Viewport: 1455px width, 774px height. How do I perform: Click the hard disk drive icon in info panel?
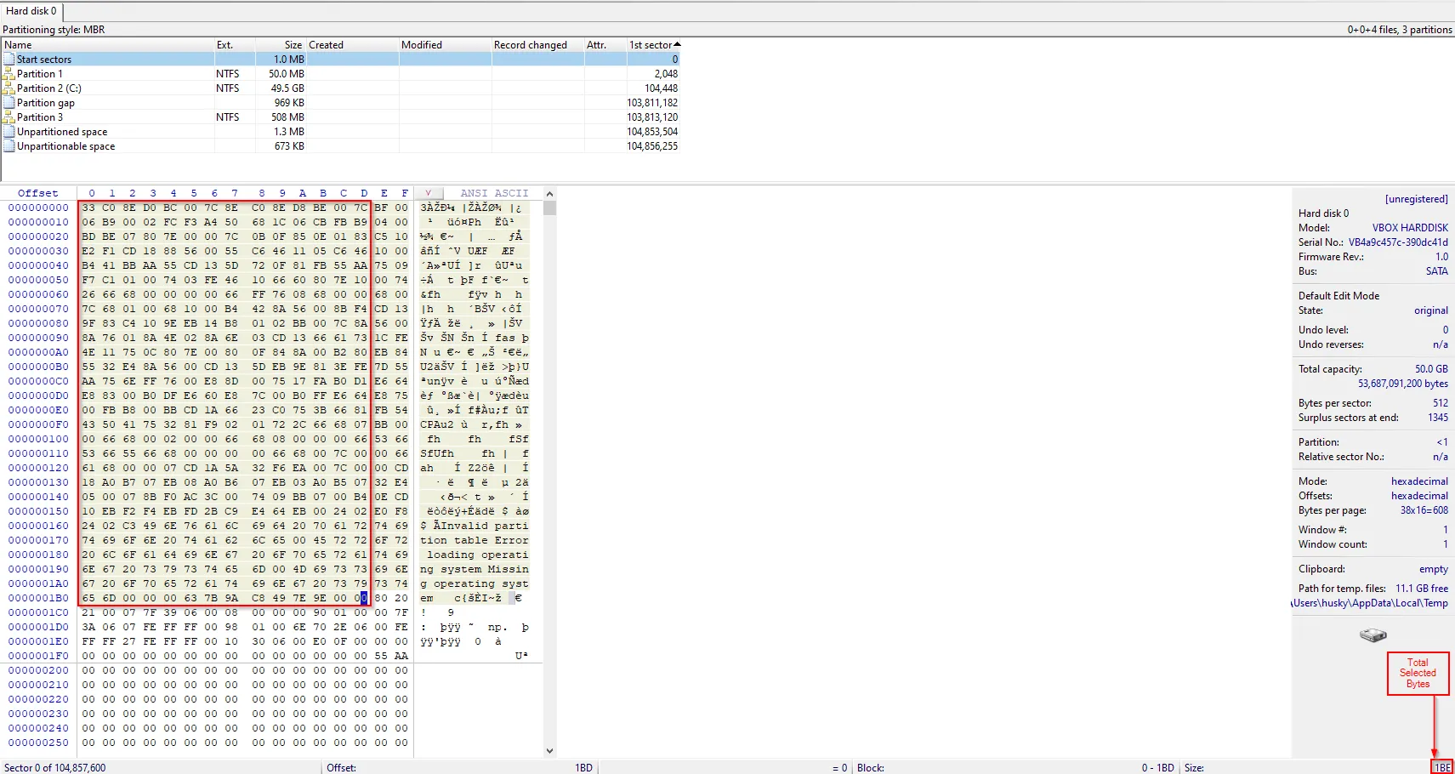(x=1373, y=635)
